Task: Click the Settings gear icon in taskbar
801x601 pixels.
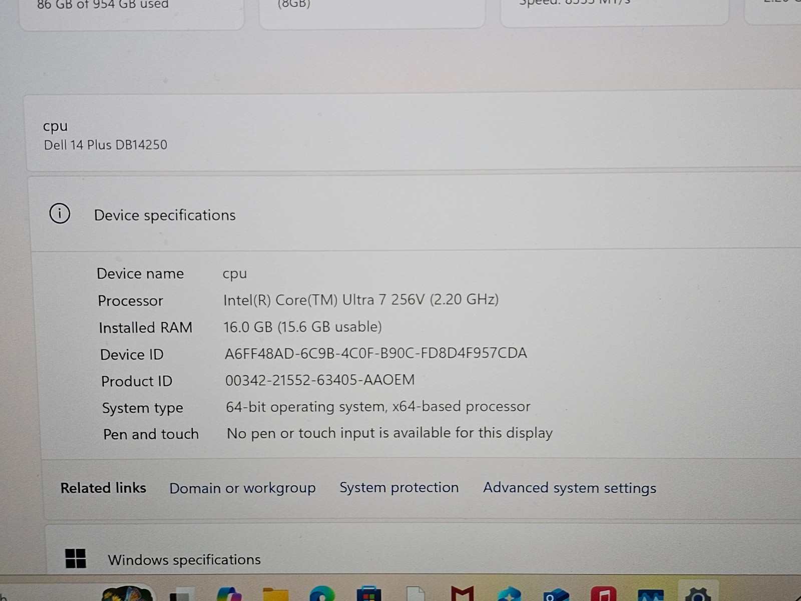Action: click(x=698, y=594)
